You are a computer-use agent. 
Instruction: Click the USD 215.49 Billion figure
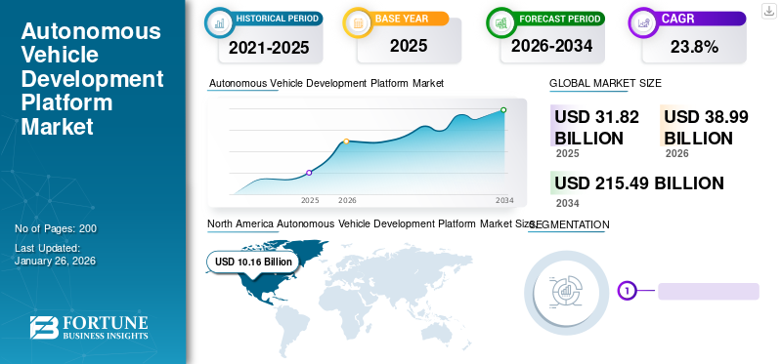[639, 183]
